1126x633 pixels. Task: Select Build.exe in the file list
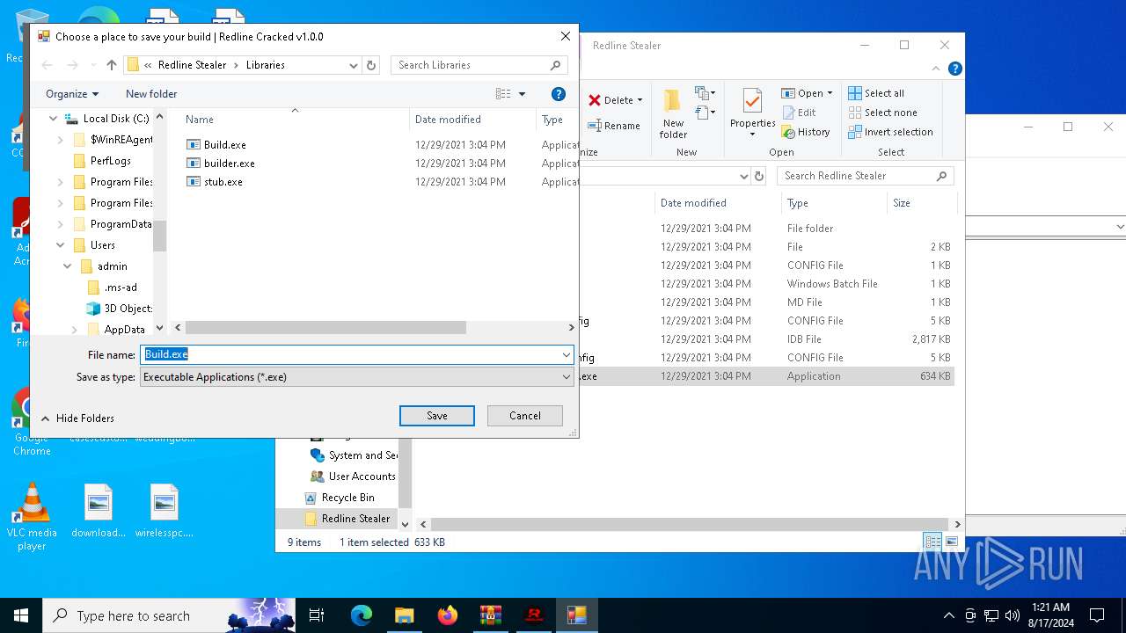click(224, 145)
